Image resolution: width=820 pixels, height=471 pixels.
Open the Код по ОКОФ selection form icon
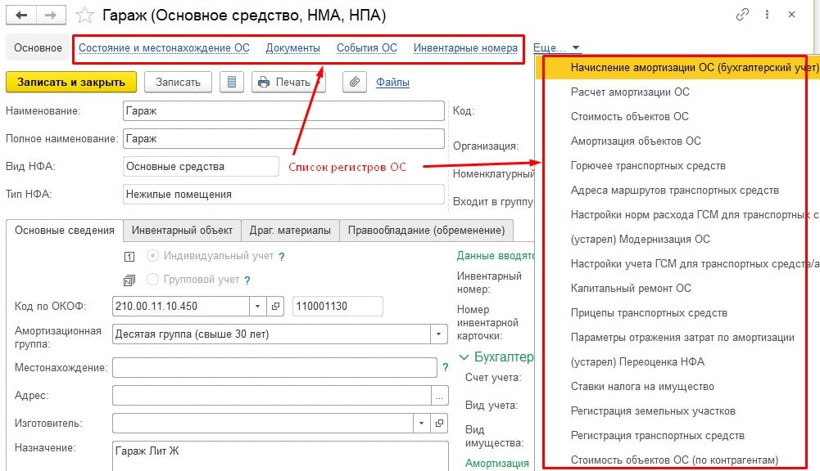[276, 306]
